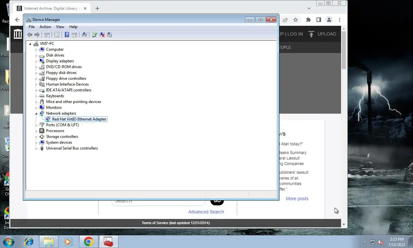Click the Chrome share page icon
Screen dimensions: 413x248
coord(285,20)
